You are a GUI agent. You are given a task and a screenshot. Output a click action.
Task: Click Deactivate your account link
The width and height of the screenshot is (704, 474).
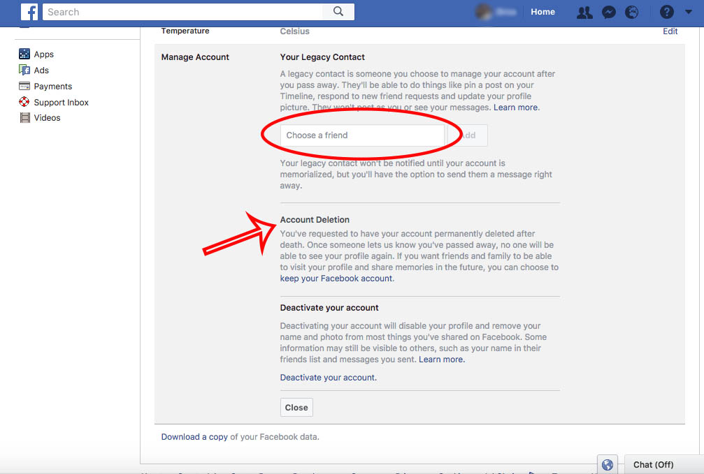point(328,378)
